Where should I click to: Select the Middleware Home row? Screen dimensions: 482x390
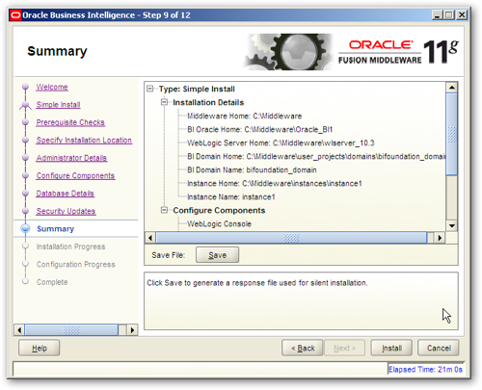pyautogui.click(x=245, y=116)
